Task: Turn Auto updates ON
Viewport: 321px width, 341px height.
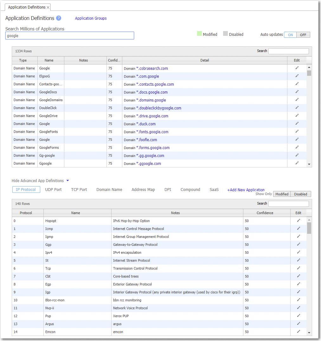Action: (290, 35)
